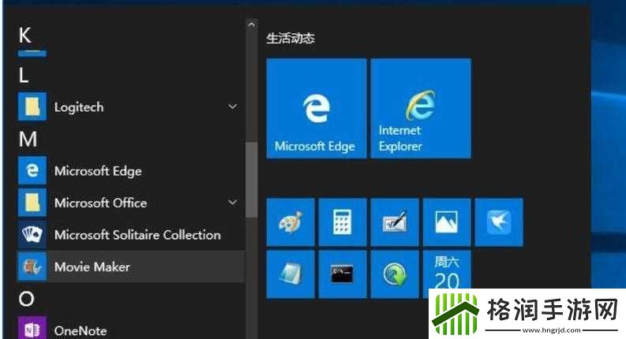
Task: Open the Notepad tile
Action: (x=291, y=274)
